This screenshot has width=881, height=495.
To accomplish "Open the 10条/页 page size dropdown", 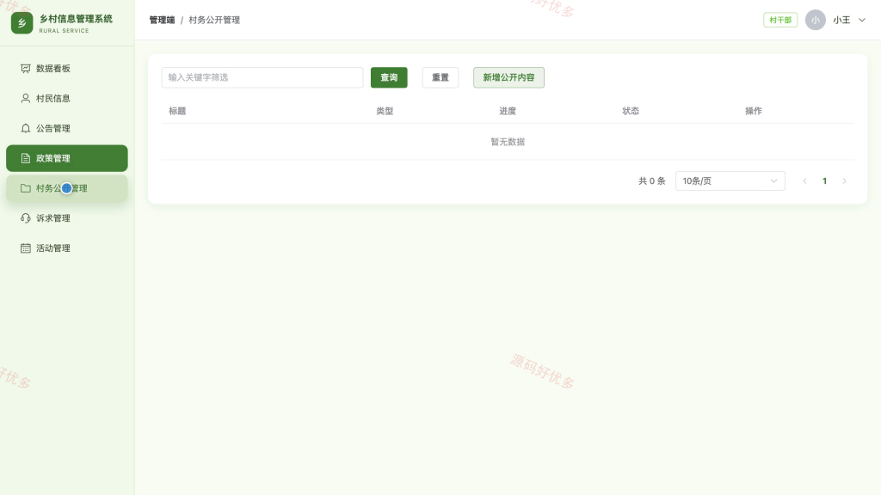I will tap(730, 180).
